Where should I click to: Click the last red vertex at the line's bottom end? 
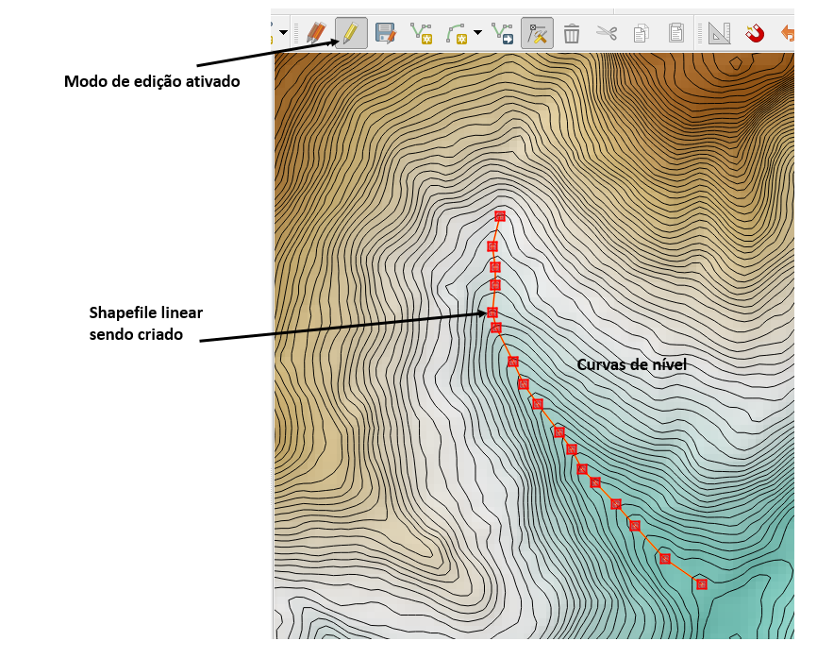tap(701, 584)
